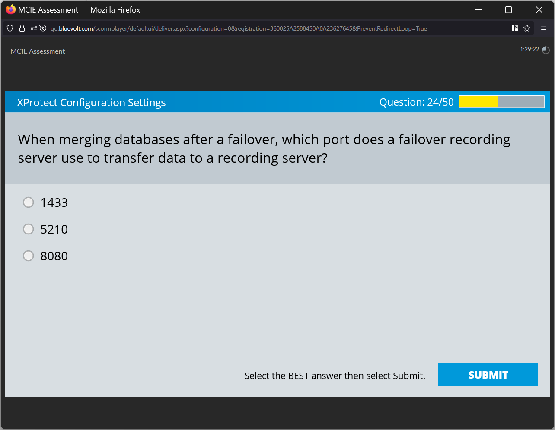Select the 1433 port answer
This screenshot has width=555, height=430.
28,202
